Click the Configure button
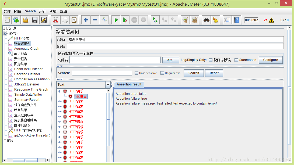 271,60
